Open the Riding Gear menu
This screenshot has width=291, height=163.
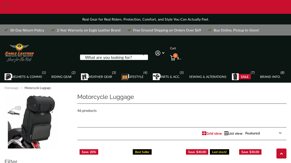click(61, 77)
